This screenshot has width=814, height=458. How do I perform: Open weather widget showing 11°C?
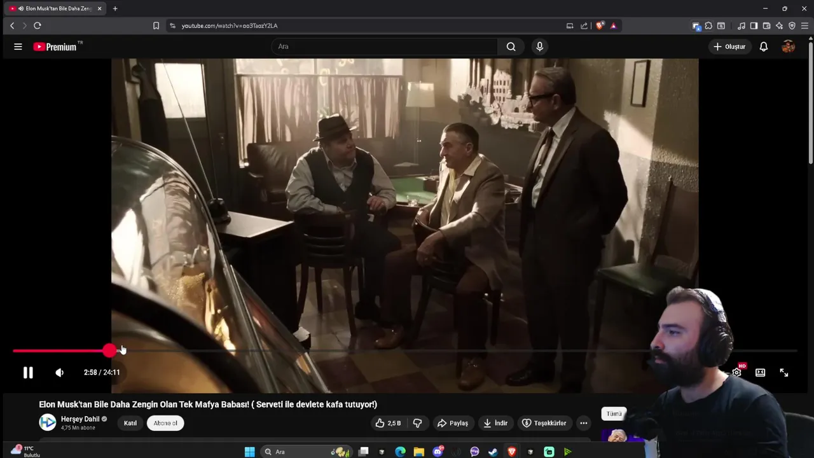point(25,451)
